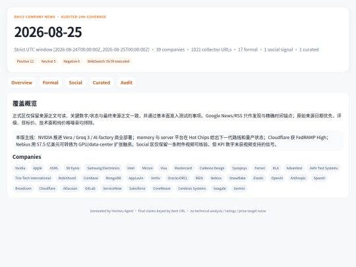
Task: Click 'final claims keyed by item URL' footer
Action: coord(162,211)
